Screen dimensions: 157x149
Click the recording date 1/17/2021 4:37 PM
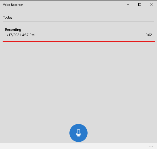coord(20,35)
